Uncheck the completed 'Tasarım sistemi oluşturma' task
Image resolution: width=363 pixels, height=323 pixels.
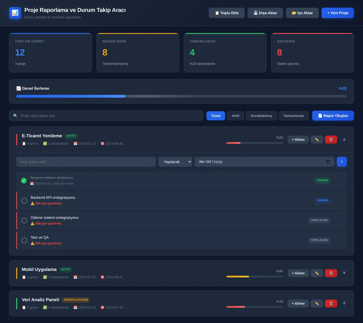24,181
